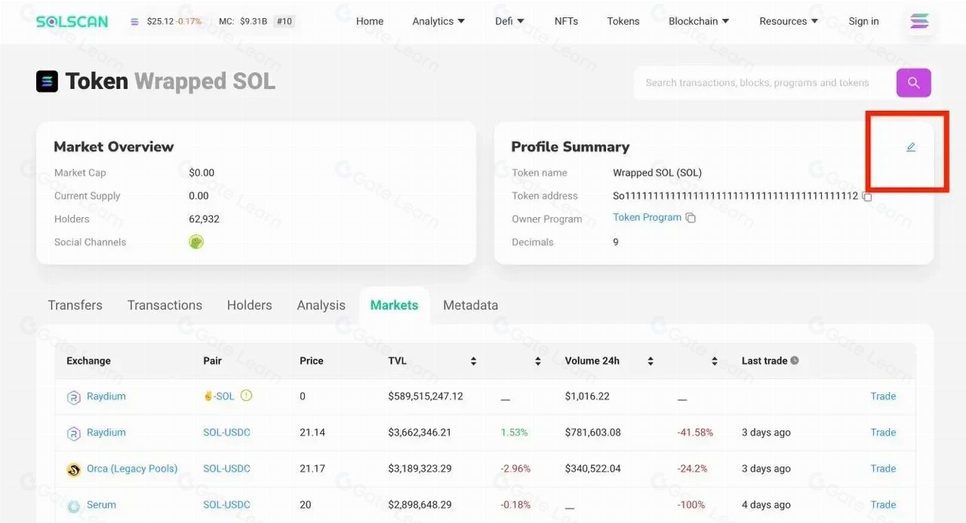Copy the Token Program address icon
Viewport: 966px width, 523px height.
(691, 218)
